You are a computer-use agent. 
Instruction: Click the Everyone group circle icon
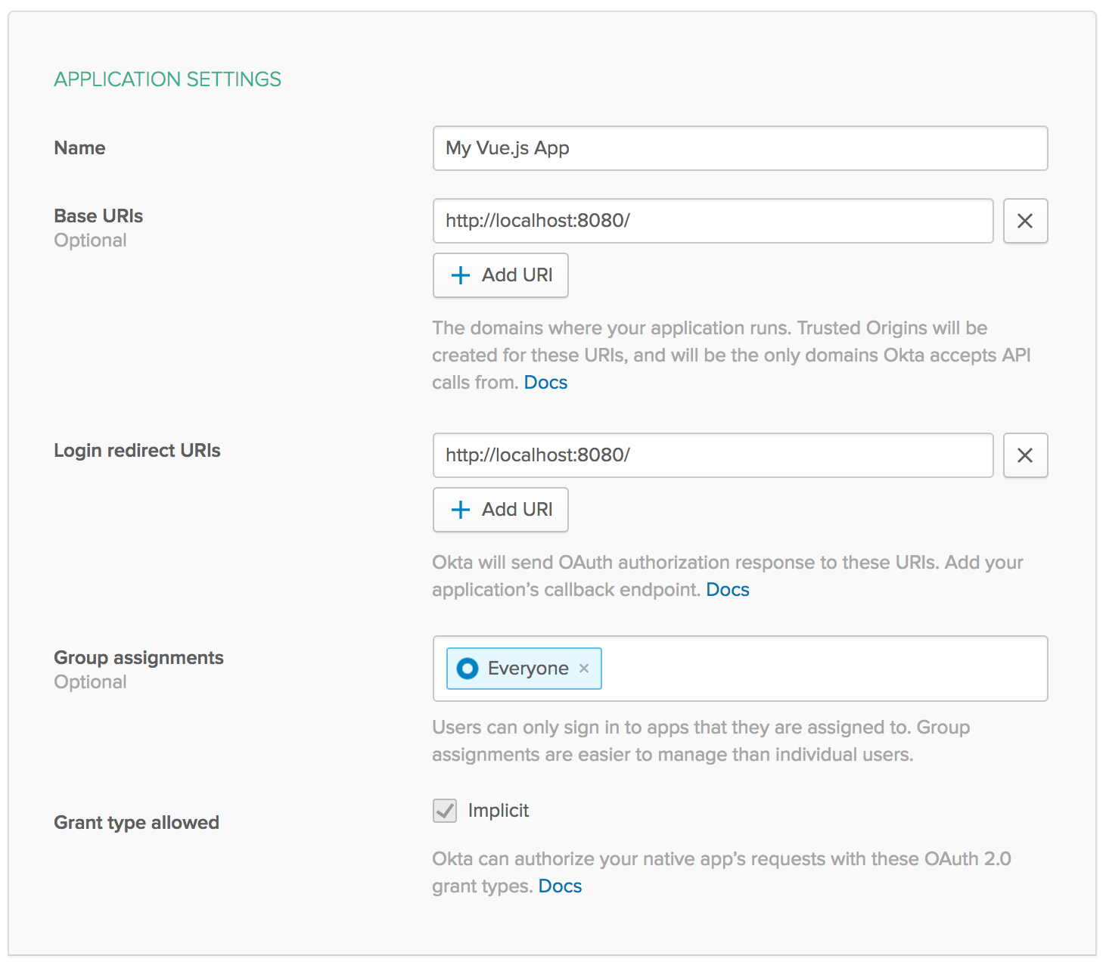(468, 669)
